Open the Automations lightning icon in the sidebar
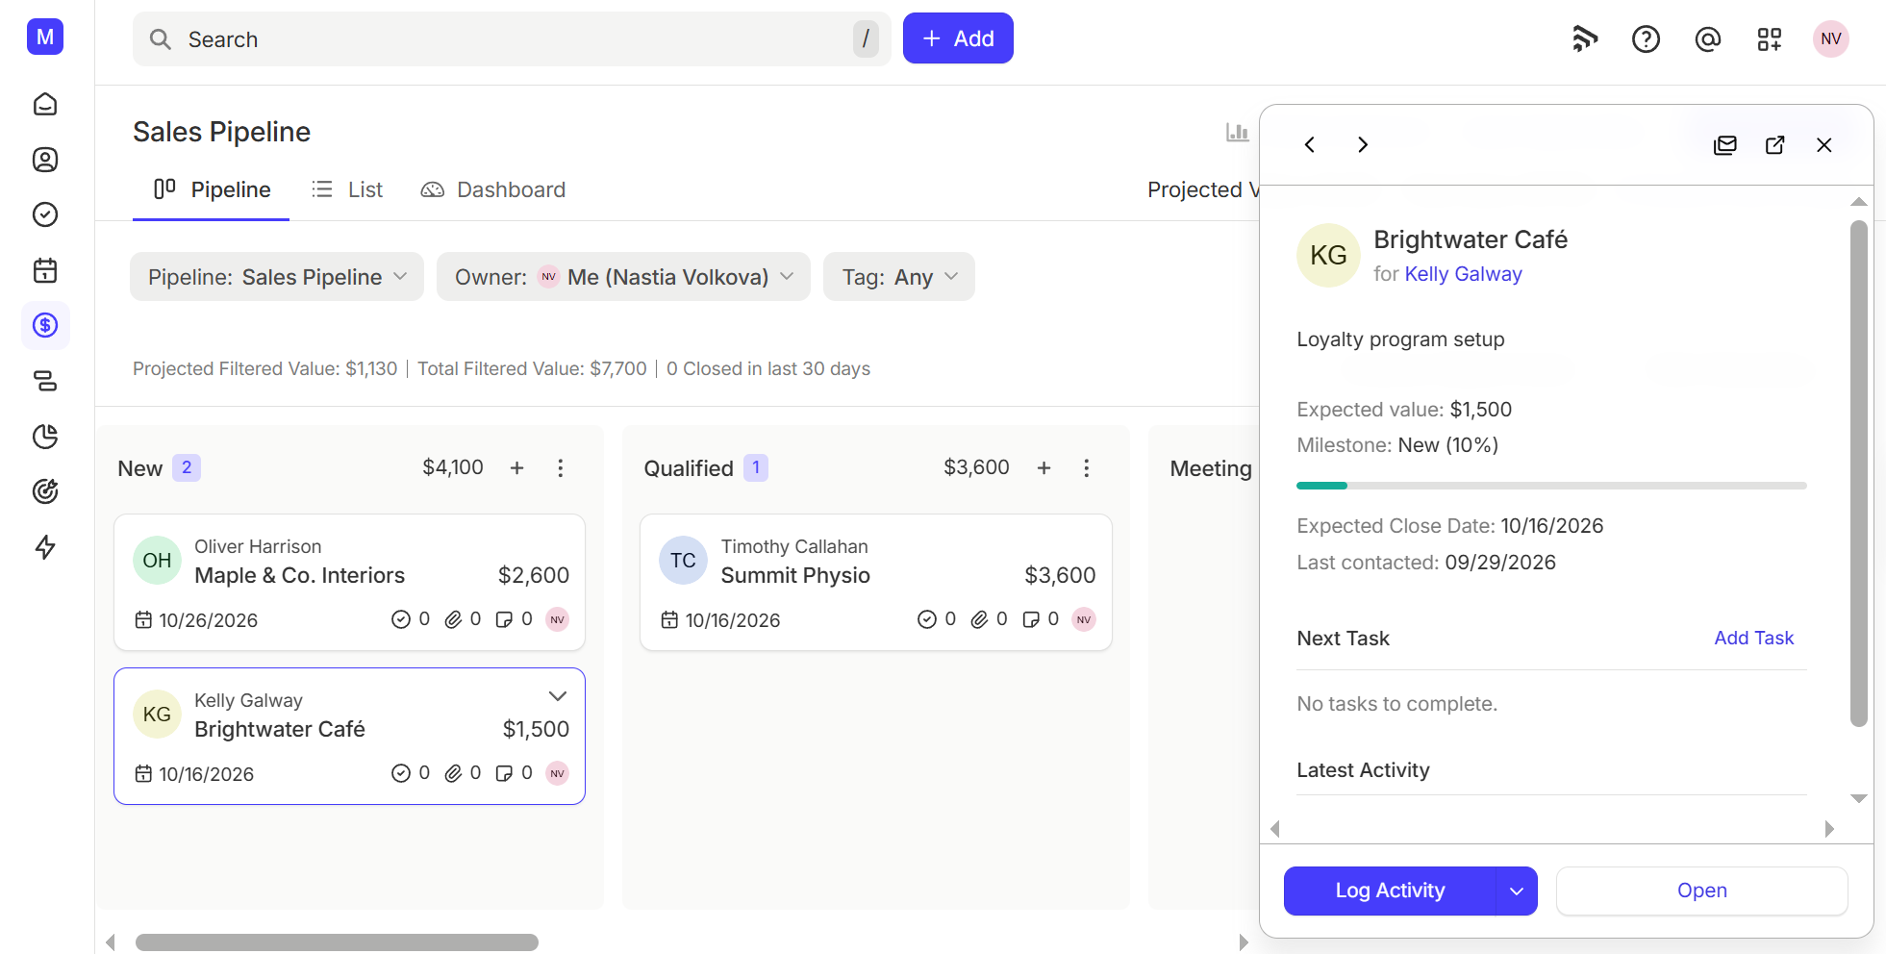The image size is (1886, 954). point(45,547)
